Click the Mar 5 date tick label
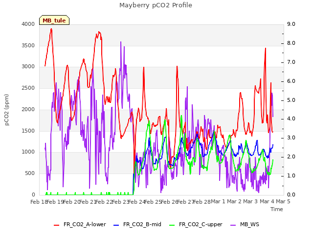Image resolution: width=313 pixels, height=234 pixels. click(x=283, y=202)
